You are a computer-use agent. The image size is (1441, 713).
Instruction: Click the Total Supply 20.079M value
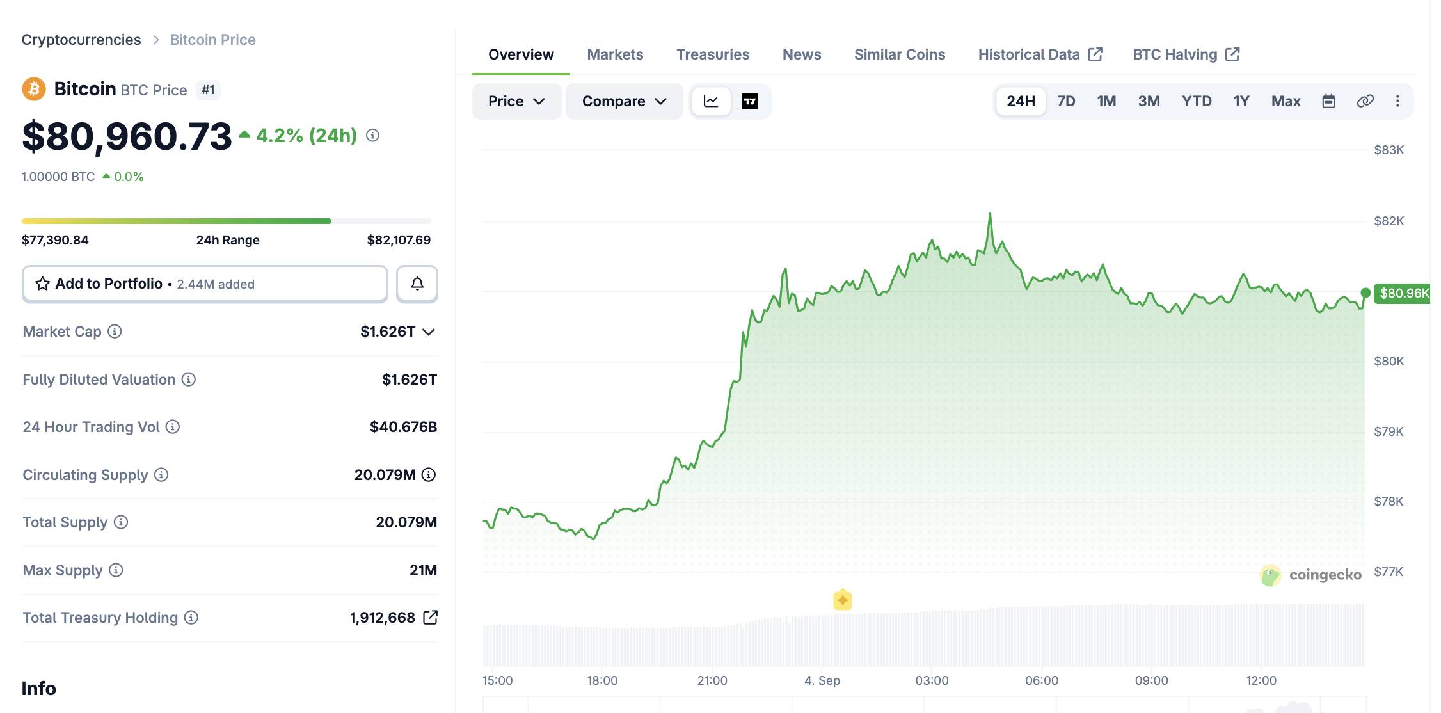(x=406, y=522)
